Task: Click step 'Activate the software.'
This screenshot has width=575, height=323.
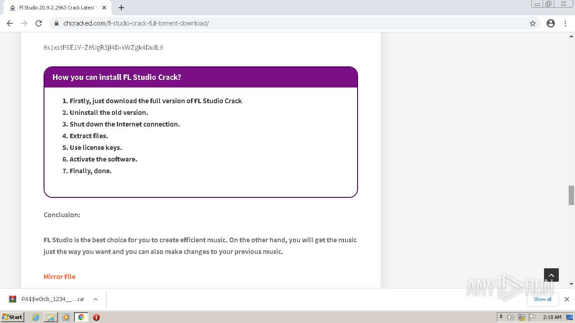Action: (x=103, y=159)
